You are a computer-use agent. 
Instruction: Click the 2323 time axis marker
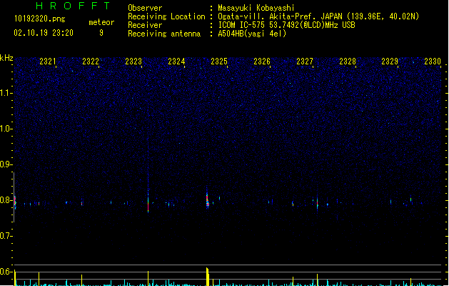pos(133,61)
